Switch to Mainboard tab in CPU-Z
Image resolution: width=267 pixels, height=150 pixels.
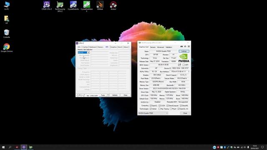point(93,47)
